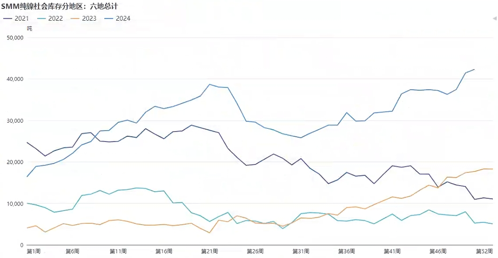Click the '吨' unit label above y-axis

(x=30, y=28)
